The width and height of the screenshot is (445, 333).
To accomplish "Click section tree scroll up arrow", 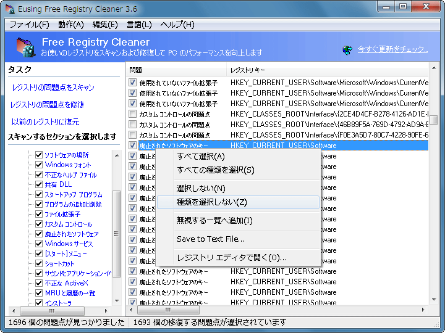I will (x=117, y=155).
